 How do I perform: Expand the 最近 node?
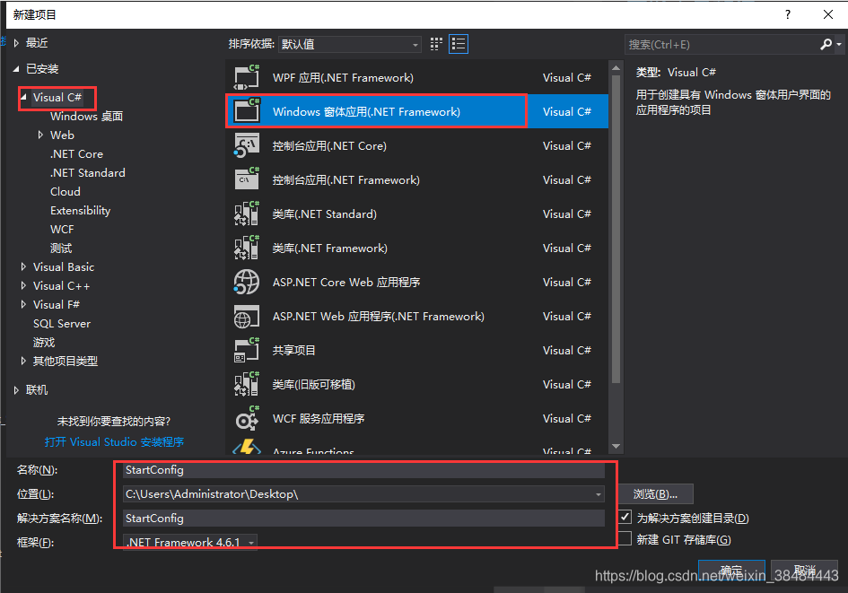[16, 43]
